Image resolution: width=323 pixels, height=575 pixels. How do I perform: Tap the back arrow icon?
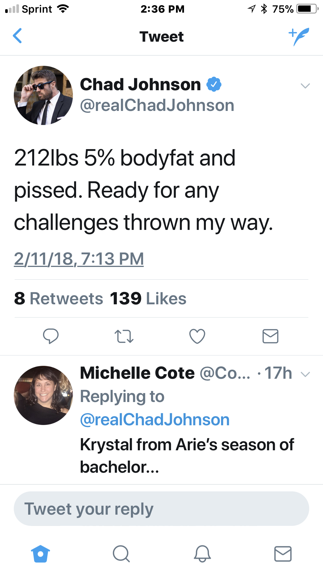coord(18,36)
